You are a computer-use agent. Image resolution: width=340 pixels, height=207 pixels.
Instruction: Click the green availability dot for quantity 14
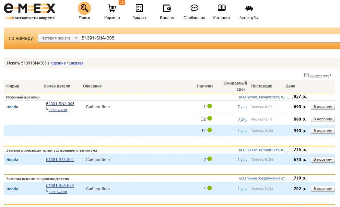tap(210, 130)
